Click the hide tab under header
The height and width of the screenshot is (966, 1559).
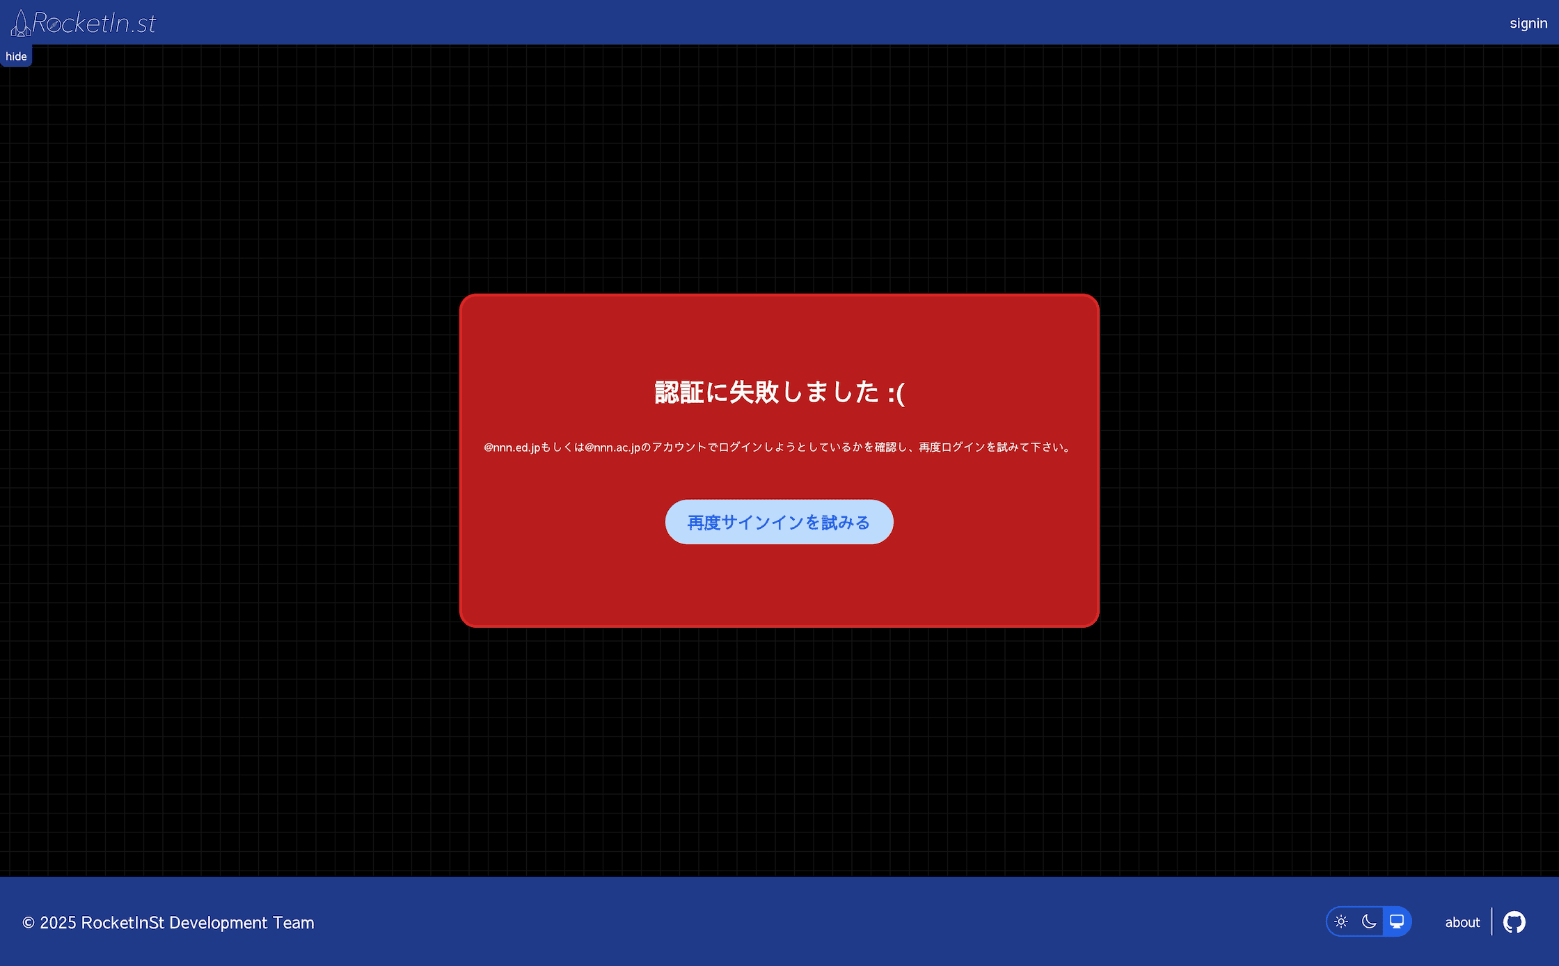[16, 56]
